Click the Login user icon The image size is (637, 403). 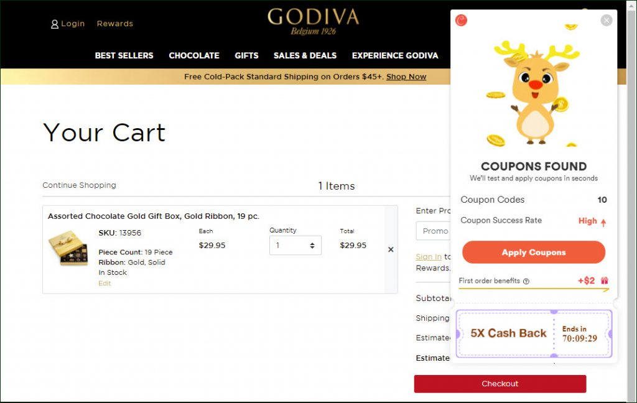pos(55,24)
